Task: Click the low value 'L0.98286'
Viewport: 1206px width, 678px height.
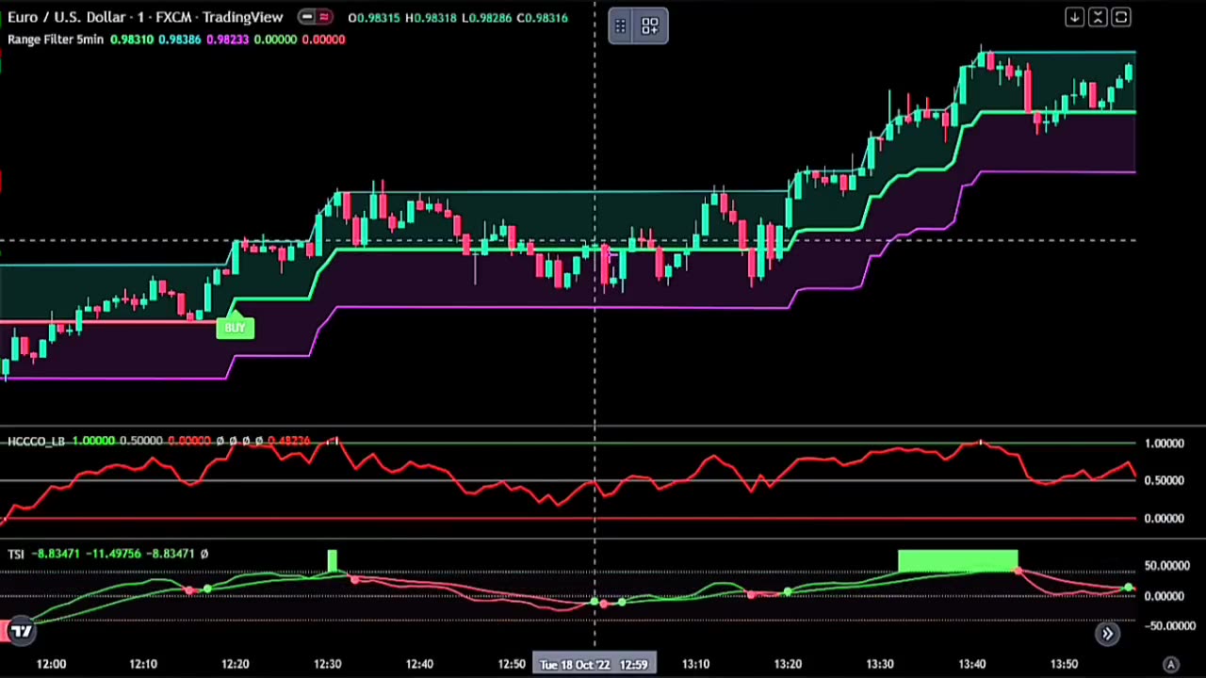Action: [x=485, y=17]
